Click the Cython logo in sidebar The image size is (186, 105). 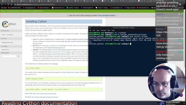point(9,24)
